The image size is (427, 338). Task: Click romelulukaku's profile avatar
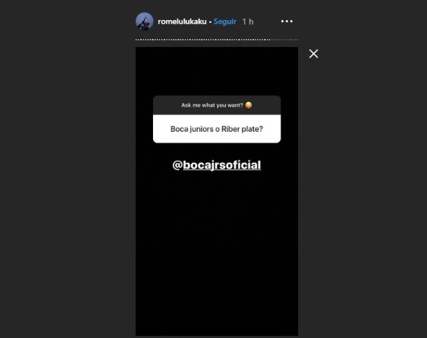tap(144, 21)
